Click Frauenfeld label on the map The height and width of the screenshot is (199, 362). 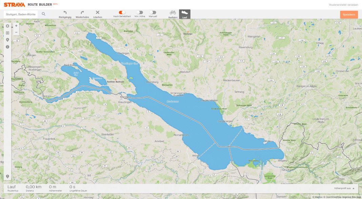click(x=49, y=139)
